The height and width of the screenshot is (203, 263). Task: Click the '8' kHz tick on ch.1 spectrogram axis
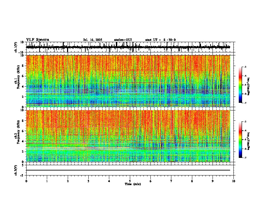pyautogui.click(x=23, y=66)
